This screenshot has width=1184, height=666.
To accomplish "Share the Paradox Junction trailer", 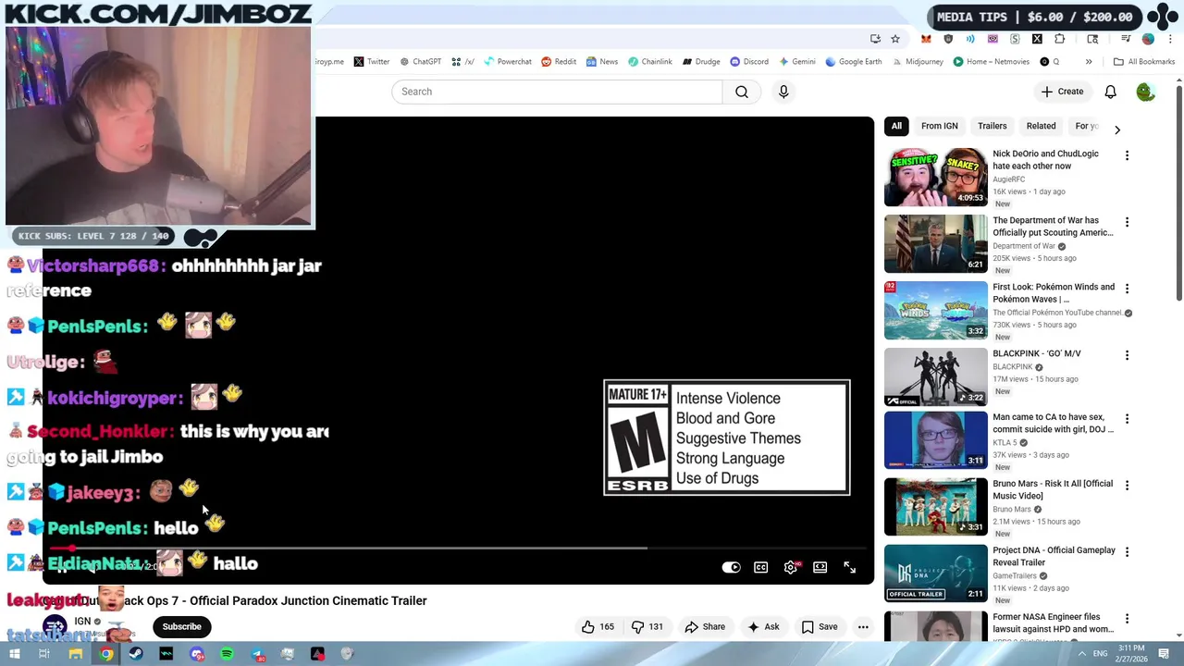I will click(705, 626).
